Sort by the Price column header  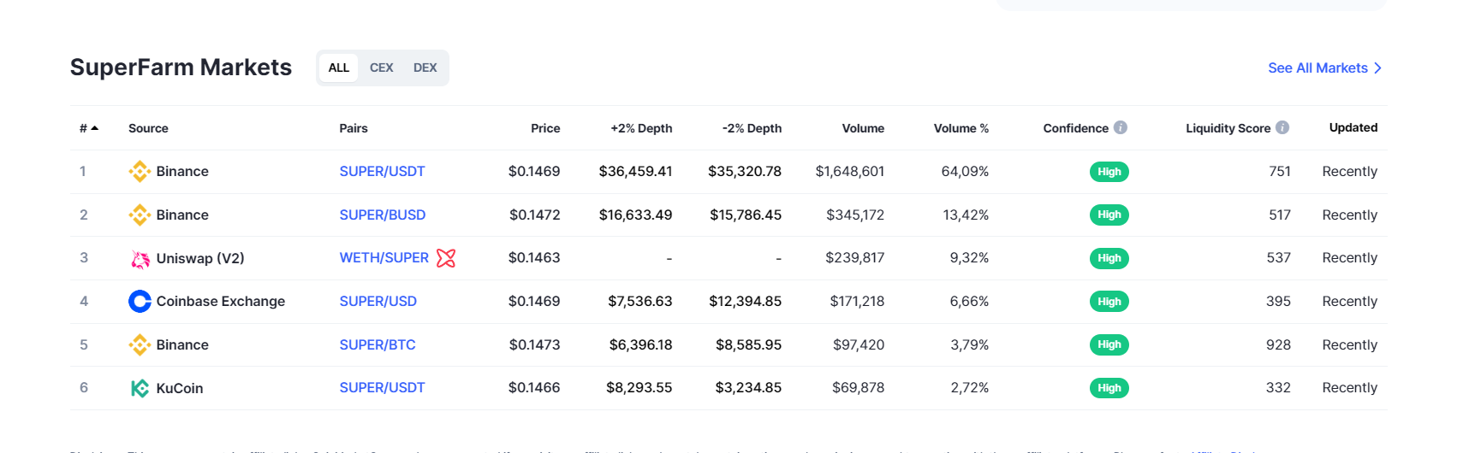(545, 128)
